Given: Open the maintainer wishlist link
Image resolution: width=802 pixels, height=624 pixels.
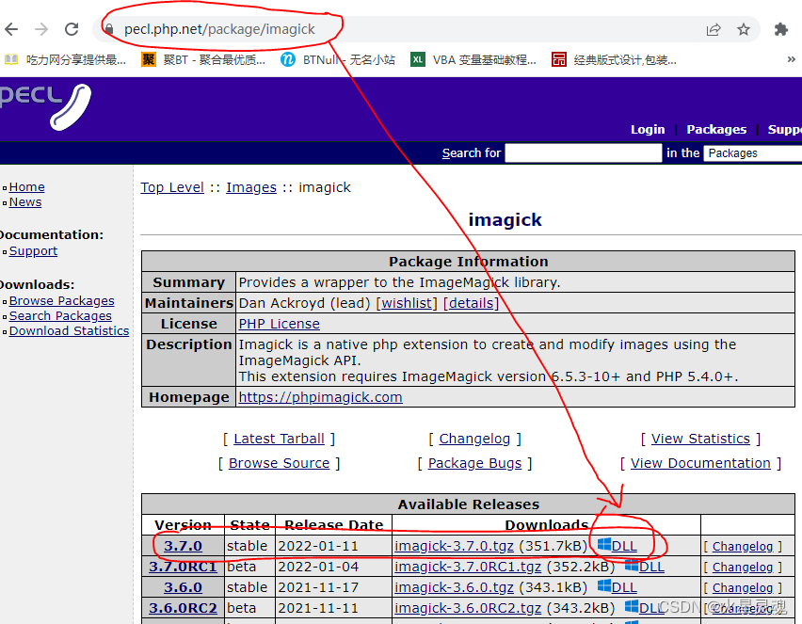Looking at the screenshot, I should click(x=407, y=303).
